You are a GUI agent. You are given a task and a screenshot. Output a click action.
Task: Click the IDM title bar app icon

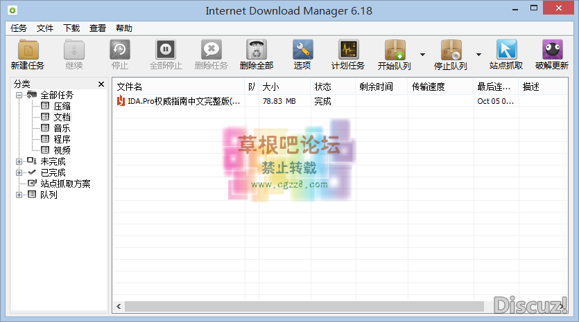pos(12,10)
